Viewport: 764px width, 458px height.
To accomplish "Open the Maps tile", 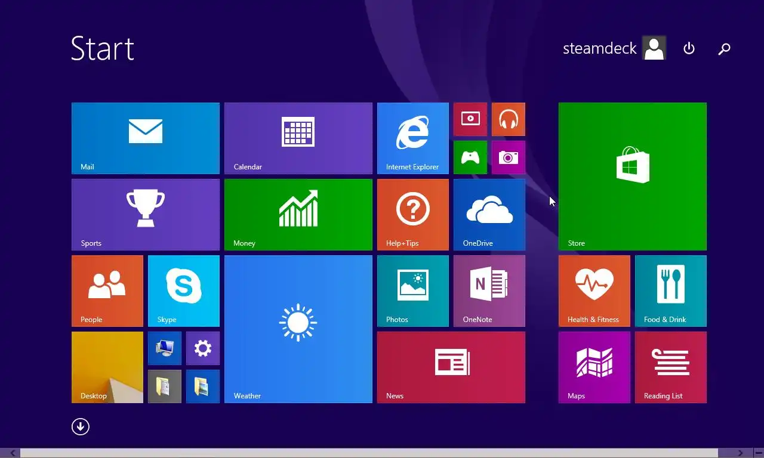I will point(594,367).
